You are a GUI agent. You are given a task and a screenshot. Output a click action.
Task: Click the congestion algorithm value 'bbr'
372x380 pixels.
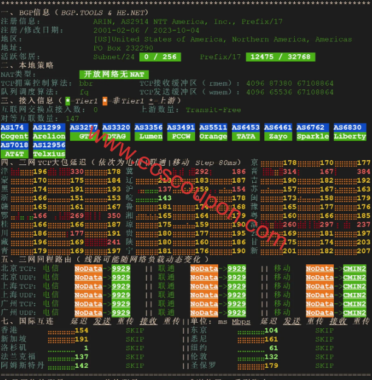point(86,83)
